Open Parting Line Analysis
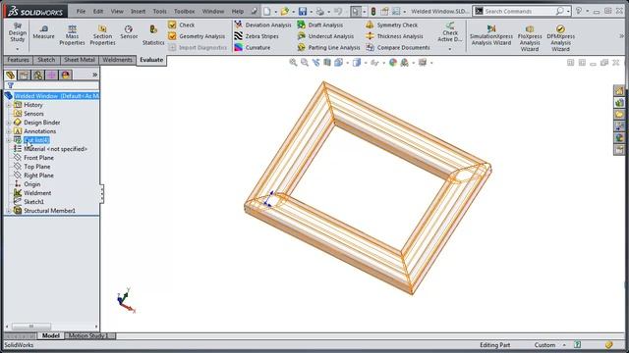 (x=328, y=47)
